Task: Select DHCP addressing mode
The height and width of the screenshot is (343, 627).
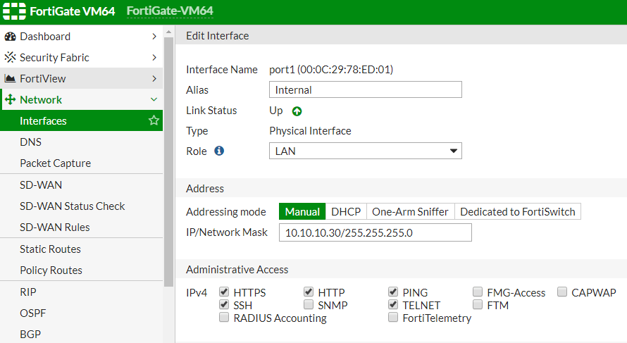Action: point(346,211)
